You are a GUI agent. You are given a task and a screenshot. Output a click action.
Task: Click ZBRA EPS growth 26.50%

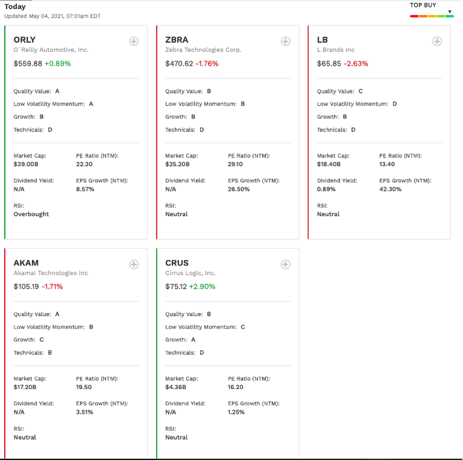239,189
